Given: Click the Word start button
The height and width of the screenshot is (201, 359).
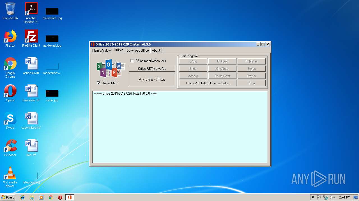Looking at the screenshot, I should click(x=193, y=61).
